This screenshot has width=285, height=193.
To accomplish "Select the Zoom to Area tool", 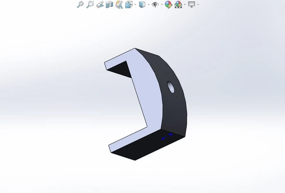I will point(90,4).
